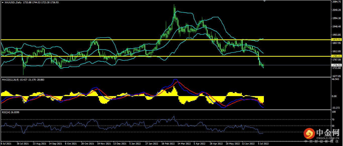Click the 5 Jan 2022 date label
This screenshot has height=146, width=343.
135,144
